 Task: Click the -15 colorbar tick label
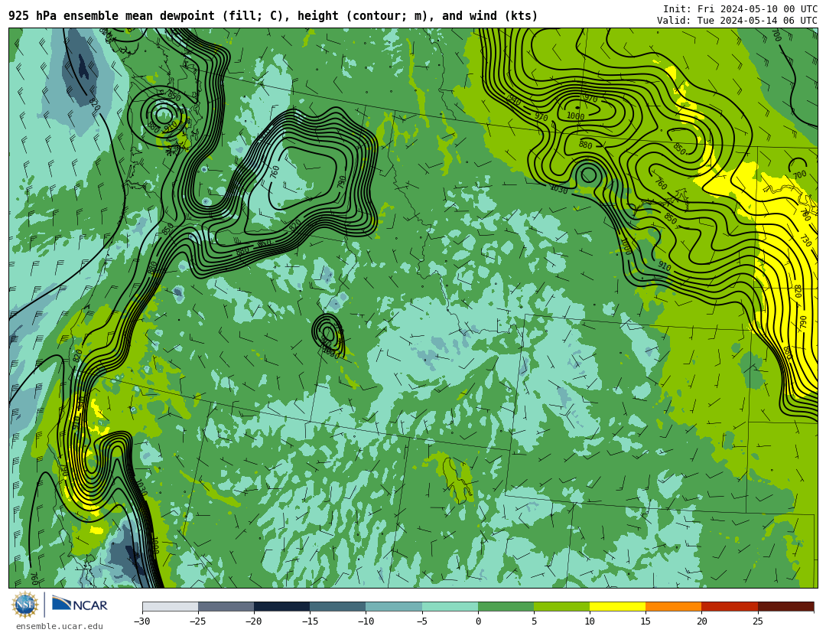pos(309,621)
